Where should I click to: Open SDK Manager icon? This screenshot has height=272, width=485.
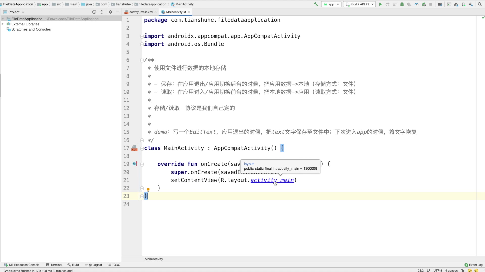point(471,4)
